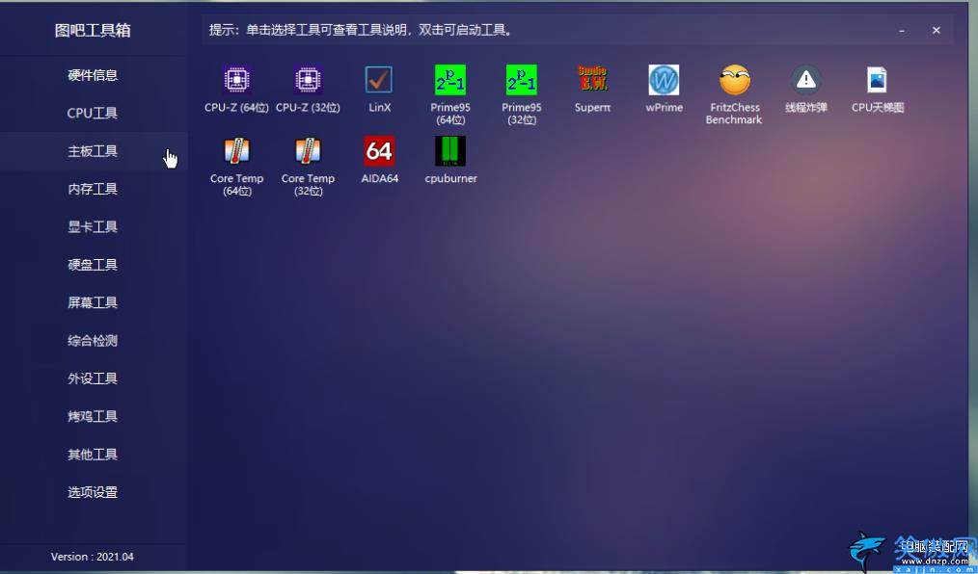
Task: Click the FritzChess Benchmark icon
Action: tap(734, 80)
